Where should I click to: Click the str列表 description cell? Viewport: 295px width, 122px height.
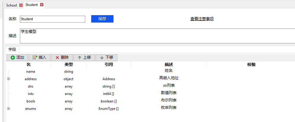tap(169, 85)
